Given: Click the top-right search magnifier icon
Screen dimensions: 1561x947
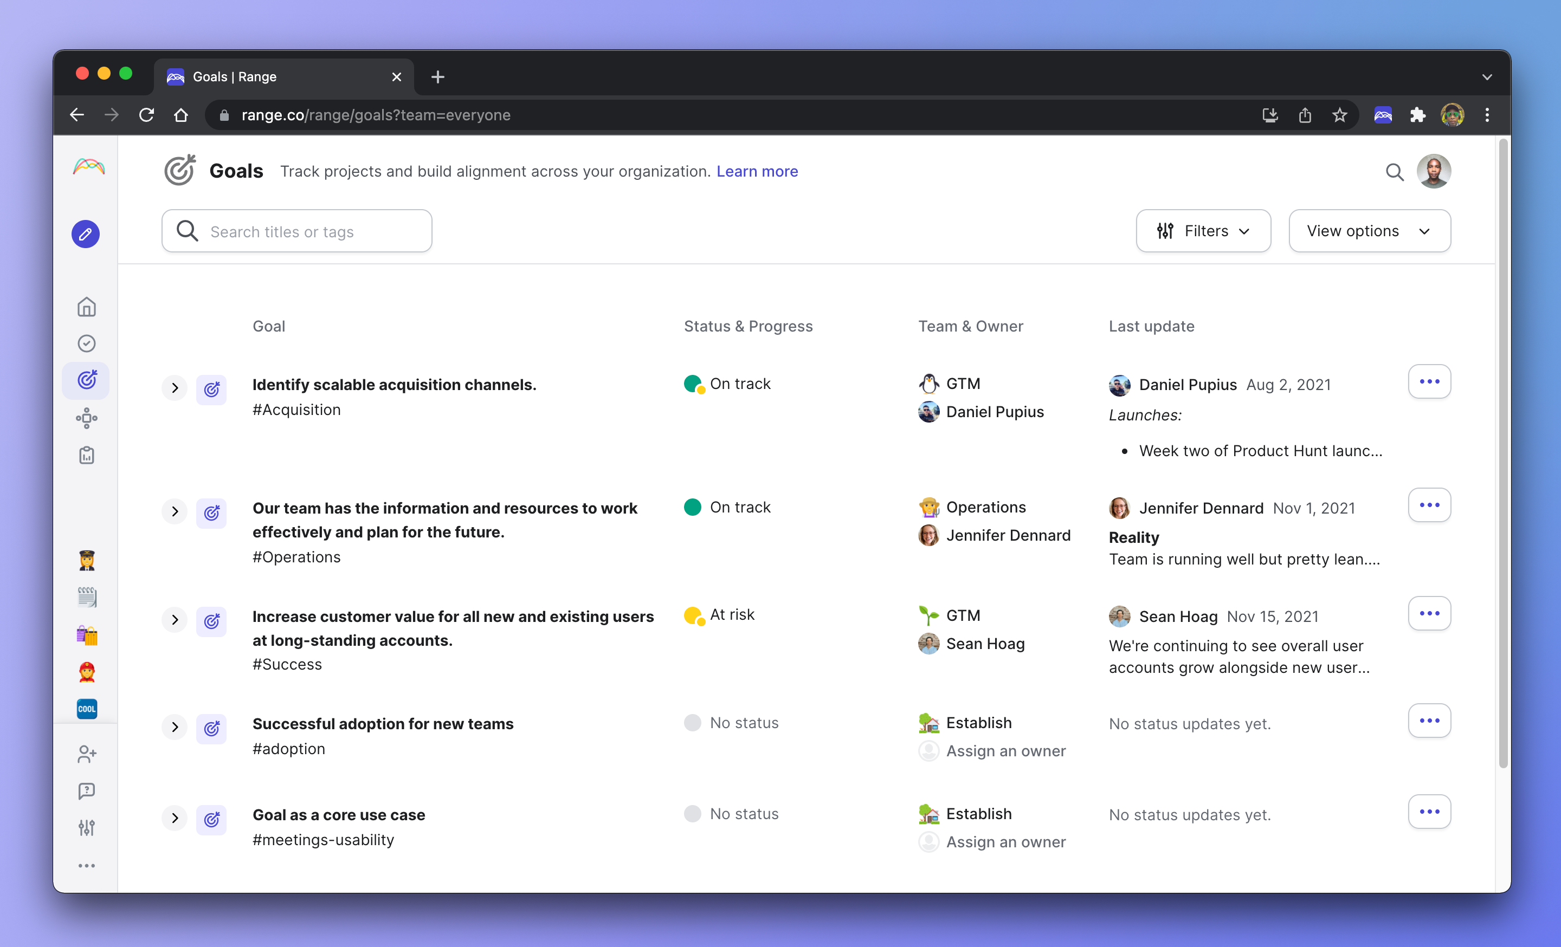Looking at the screenshot, I should tap(1394, 172).
